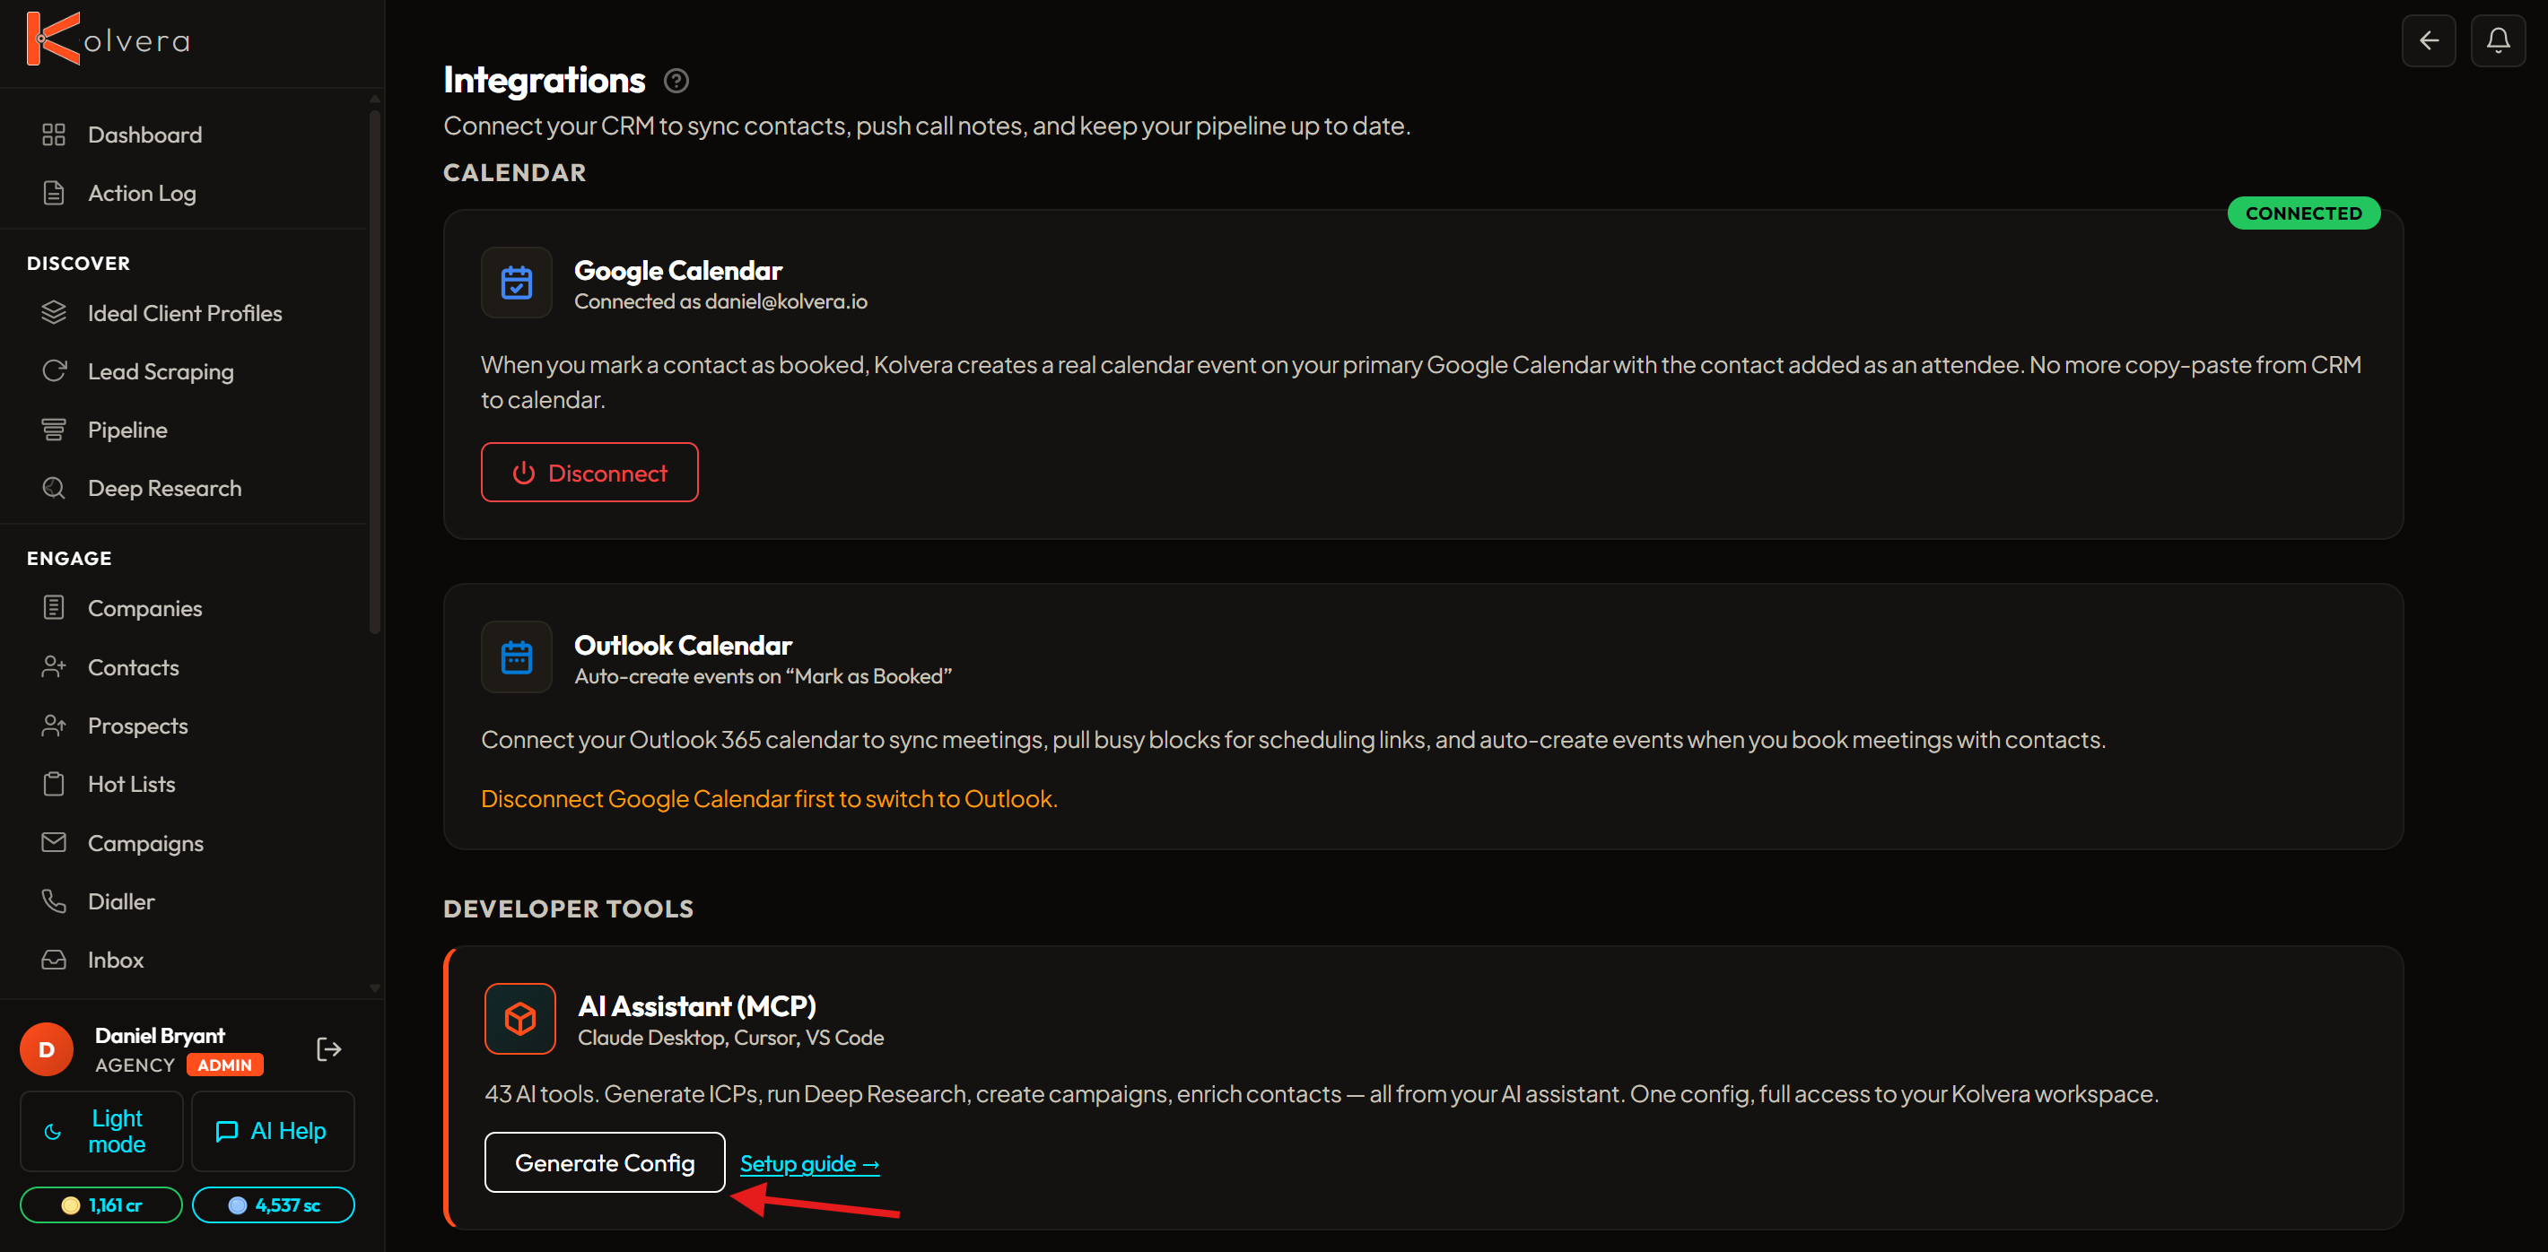Click 'Connected as daniel@kolvera.io' text
Screen dimensions: 2548x1252
tap(721, 301)
